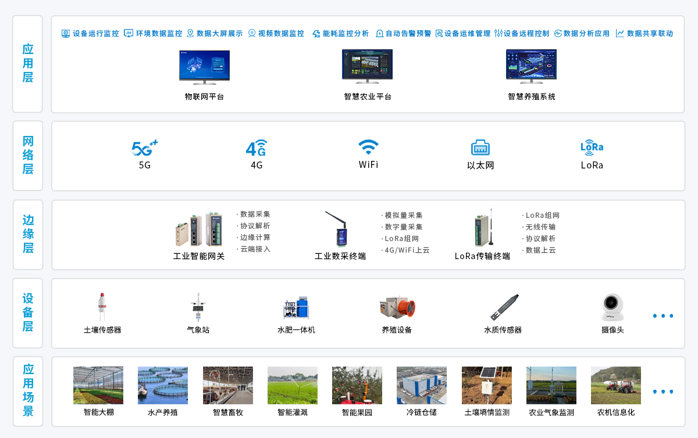Click the 设备运行监控 feature label
Image resolution: width=698 pixels, height=438 pixels.
90,34
